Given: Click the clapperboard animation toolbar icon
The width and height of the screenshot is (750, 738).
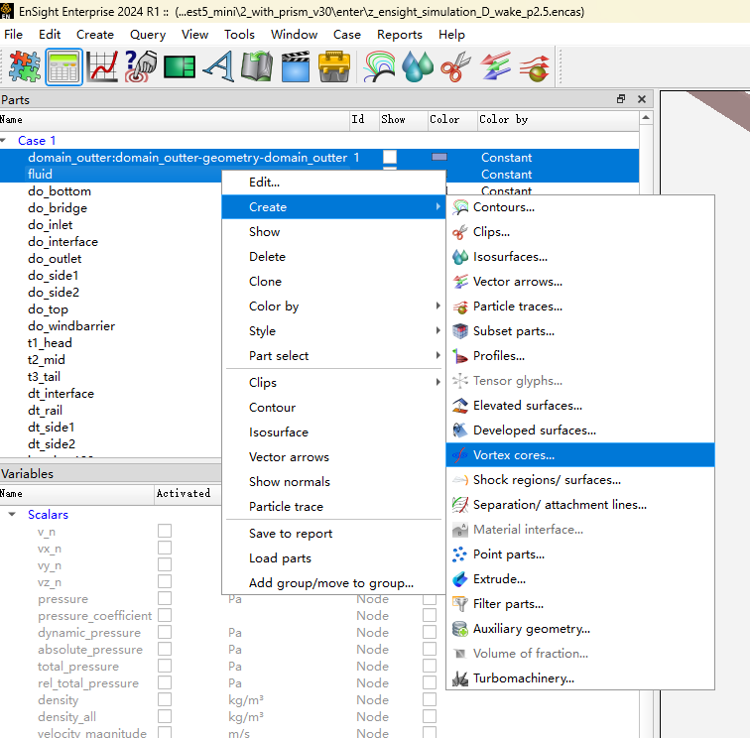Looking at the screenshot, I should 295,67.
